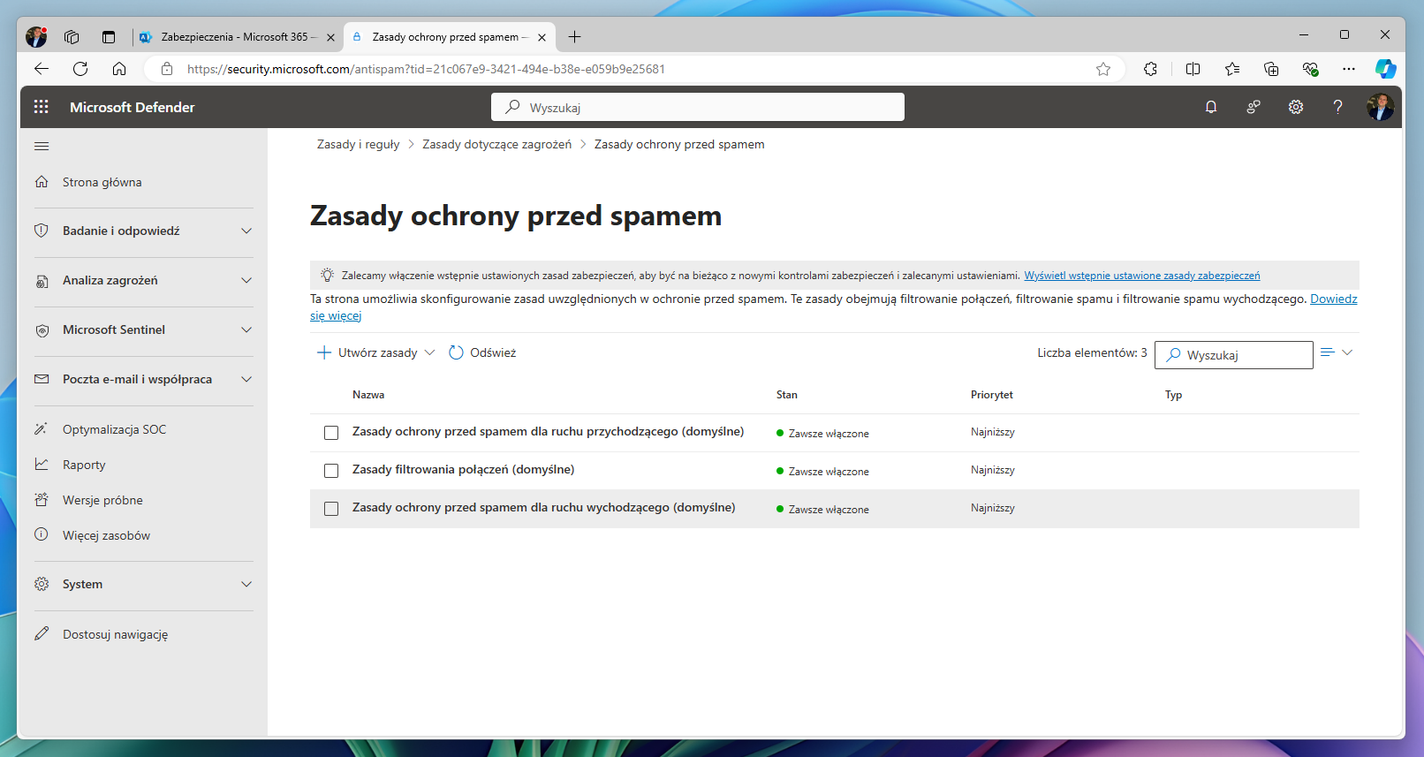Reload the page with browser refresh icon
The image size is (1424, 757).
(80, 69)
